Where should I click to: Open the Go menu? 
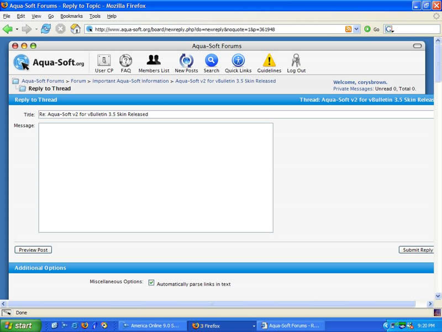coord(51,16)
